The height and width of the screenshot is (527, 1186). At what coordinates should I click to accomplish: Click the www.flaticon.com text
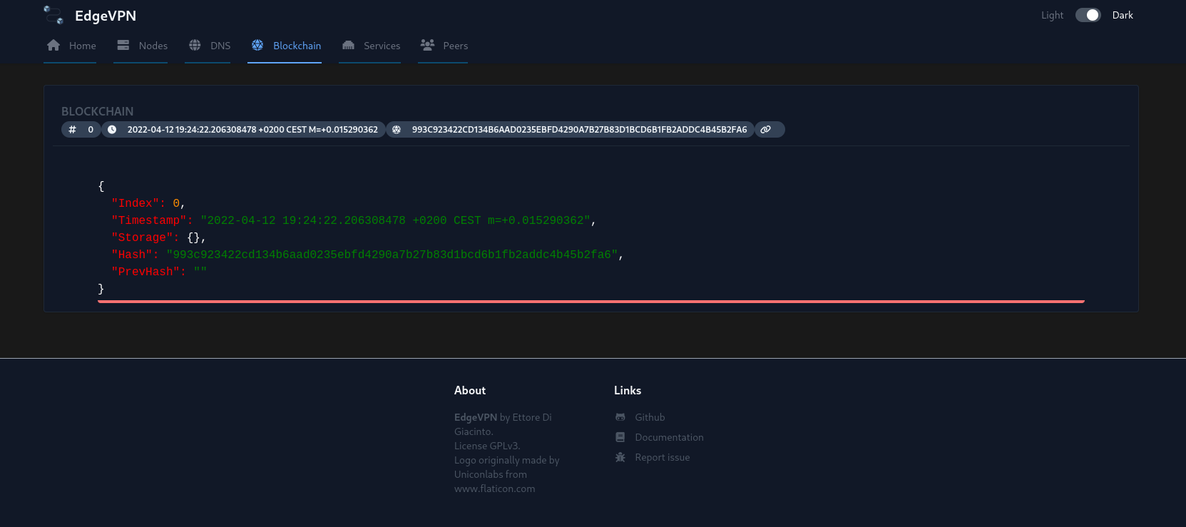tap(495, 488)
